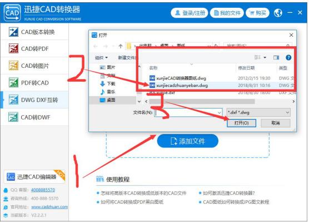The height and width of the screenshot is (222, 309).
Task: Click the 登录/注册 button
Action: click(189, 13)
